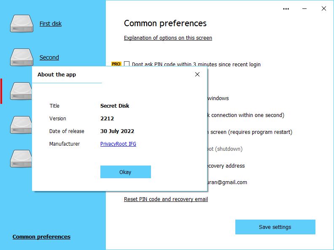Open Second disk link
The image size is (334, 250).
pyautogui.click(x=49, y=57)
